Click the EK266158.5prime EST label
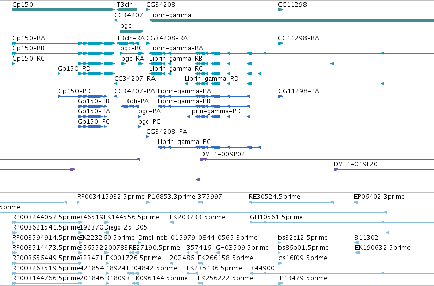Viewport: 434px width, 286px height. pyautogui.click(x=225, y=258)
